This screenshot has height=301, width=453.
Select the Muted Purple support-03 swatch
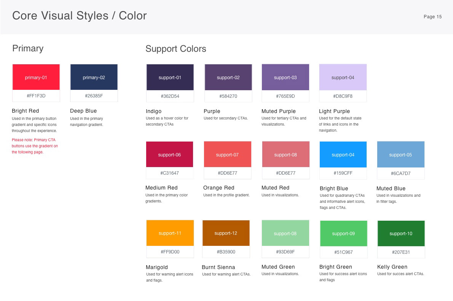[x=285, y=77]
